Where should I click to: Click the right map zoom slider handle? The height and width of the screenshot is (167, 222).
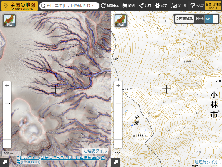coord(118,103)
